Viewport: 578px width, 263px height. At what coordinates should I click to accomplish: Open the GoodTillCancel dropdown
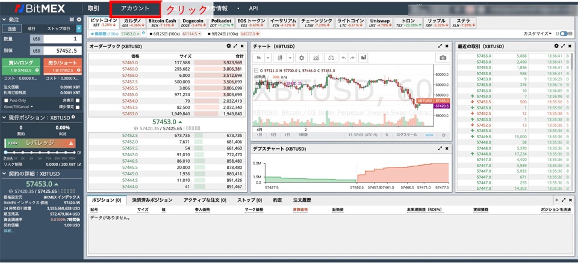tap(19, 107)
